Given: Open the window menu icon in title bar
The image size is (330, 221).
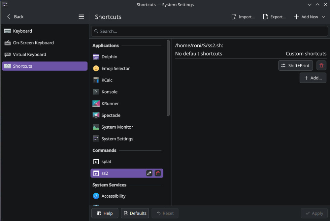Looking at the screenshot, I should pyautogui.click(x=5, y=4).
